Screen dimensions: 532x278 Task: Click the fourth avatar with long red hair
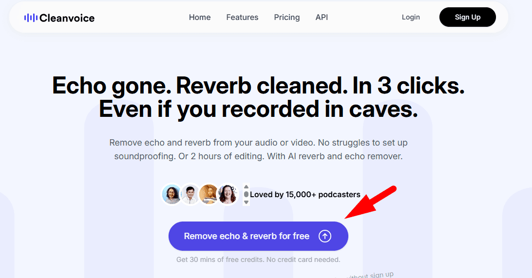(228, 194)
